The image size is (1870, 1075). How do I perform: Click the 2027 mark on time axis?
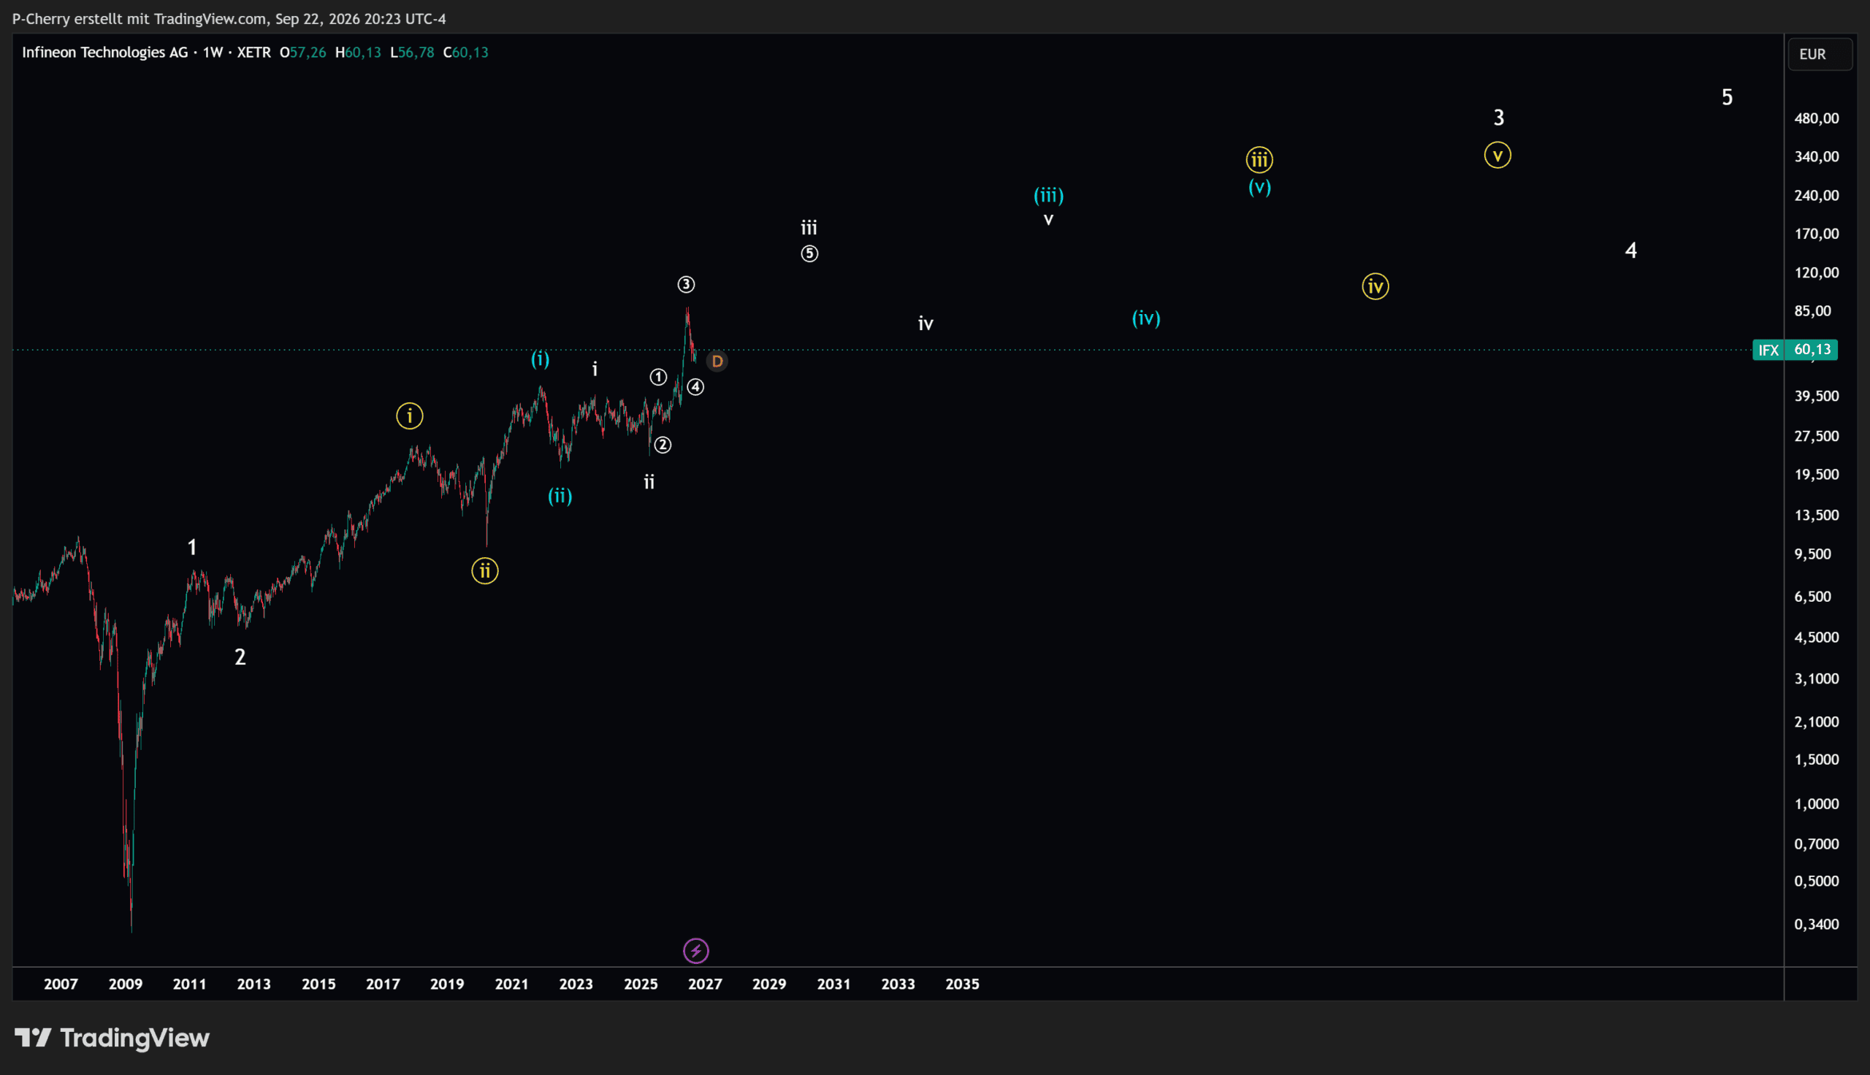point(705,984)
